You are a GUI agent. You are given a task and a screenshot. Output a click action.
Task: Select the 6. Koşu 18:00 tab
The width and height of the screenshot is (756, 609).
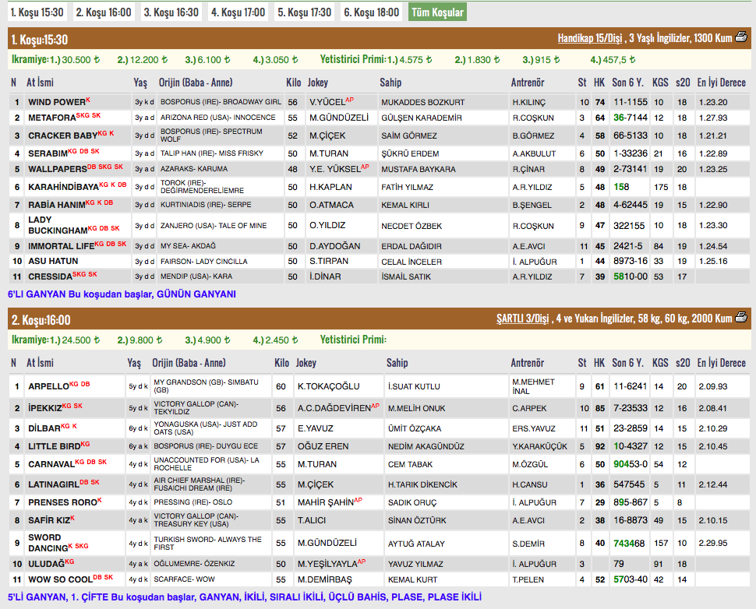click(371, 12)
